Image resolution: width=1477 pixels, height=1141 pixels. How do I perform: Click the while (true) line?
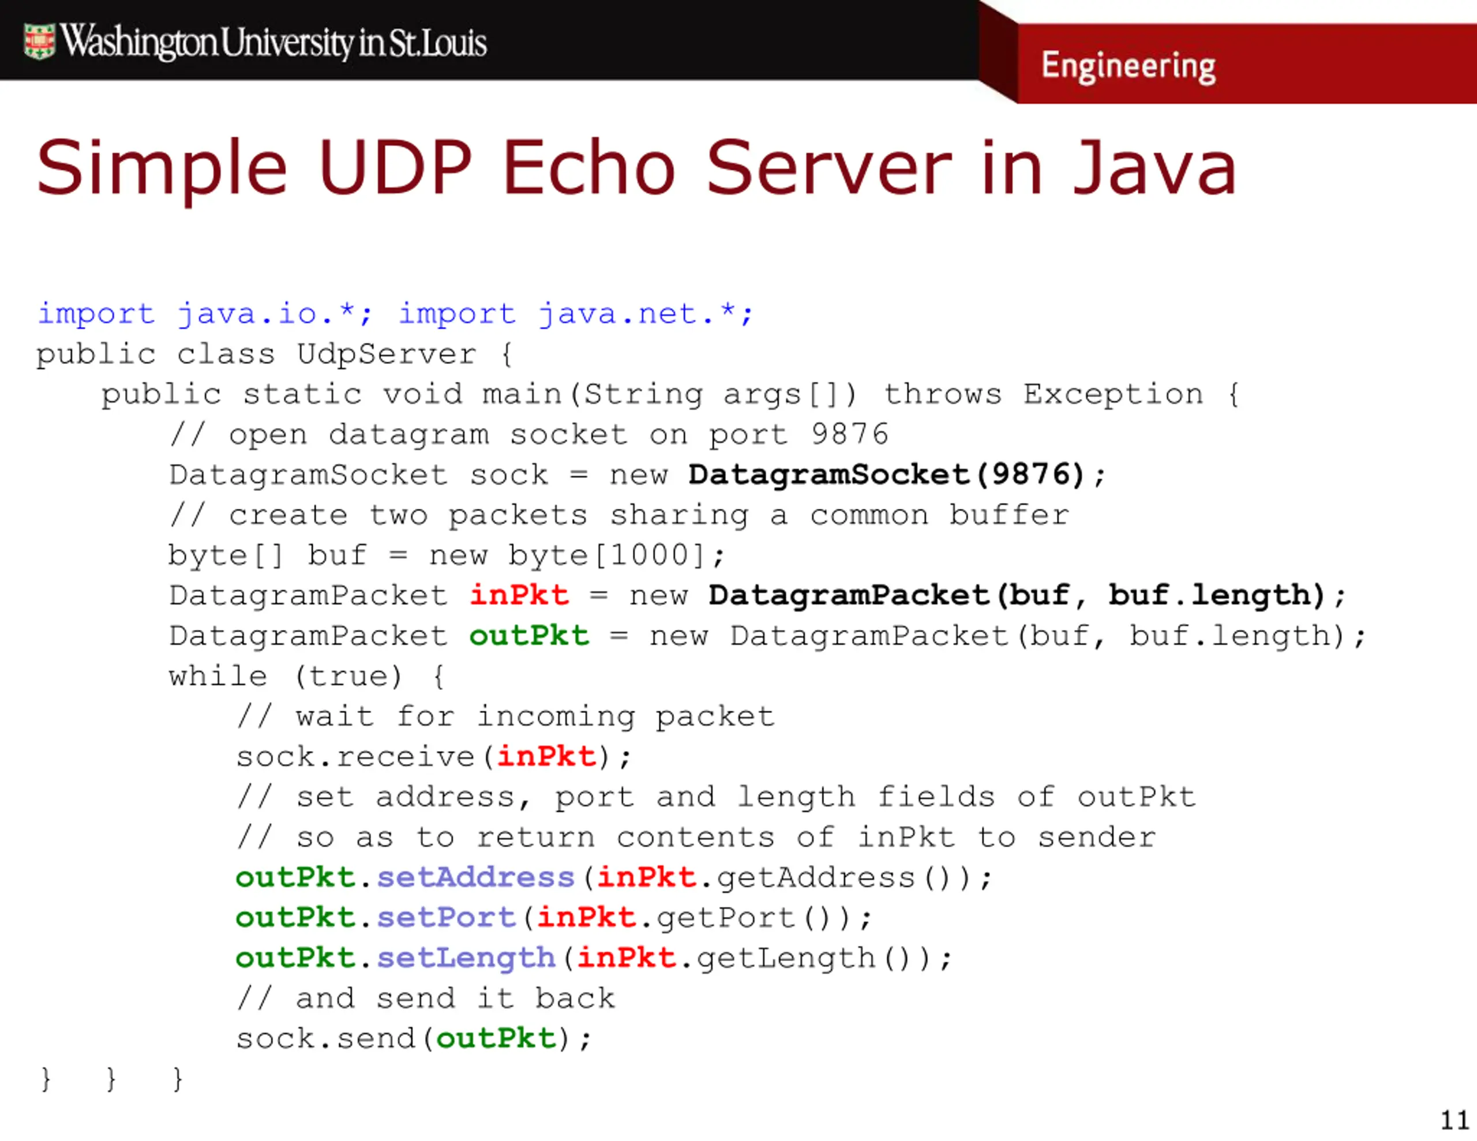click(x=306, y=676)
